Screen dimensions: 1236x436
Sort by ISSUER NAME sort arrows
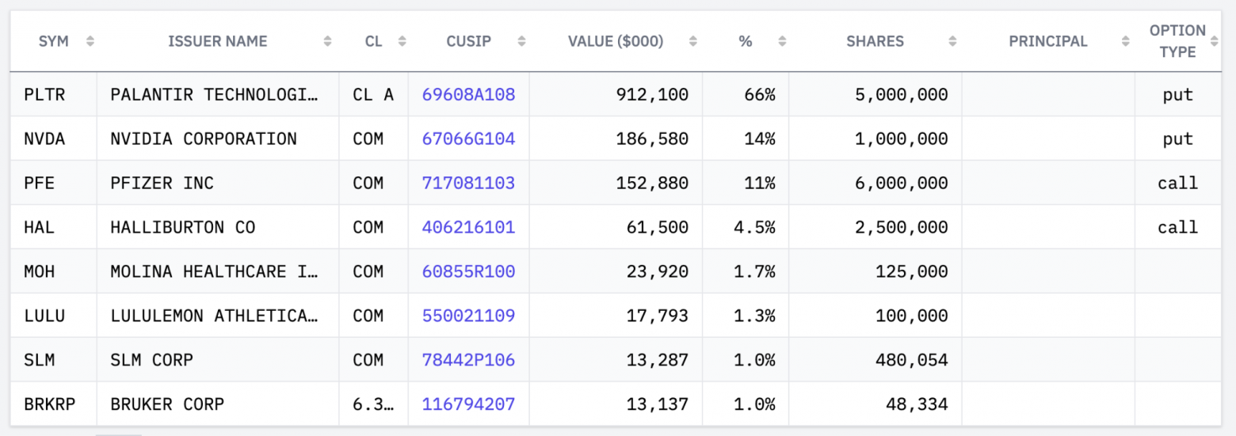click(x=327, y=41)
